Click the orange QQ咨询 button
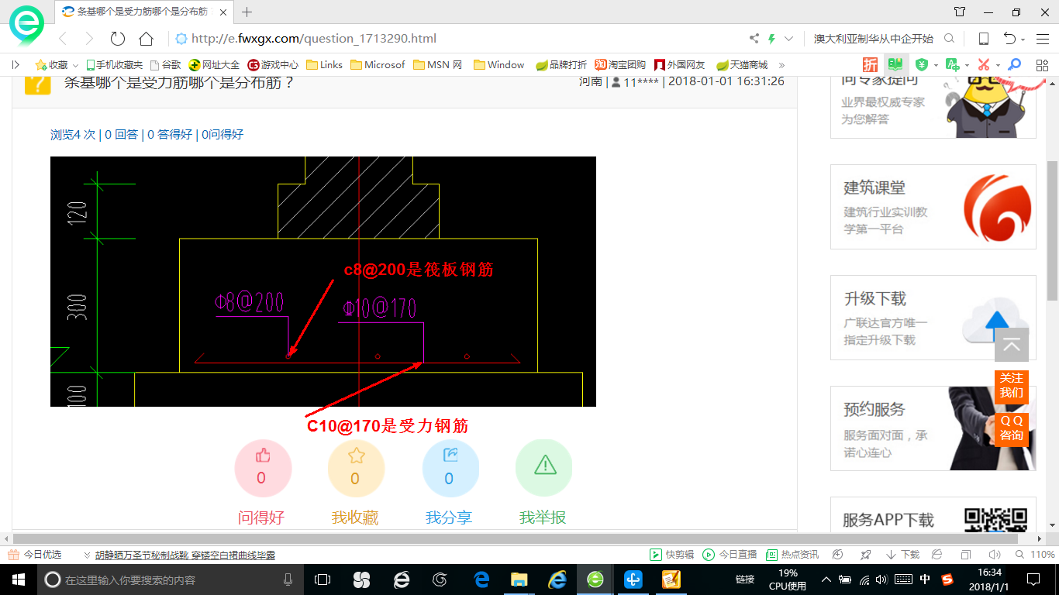The height and width of the screenshot is (595, 1059). pos(1012,428)
